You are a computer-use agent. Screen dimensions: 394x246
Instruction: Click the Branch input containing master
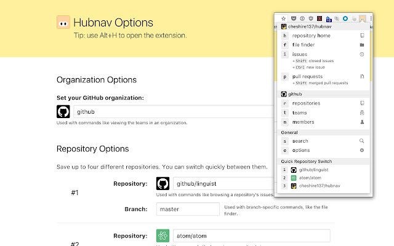point(188,209)
